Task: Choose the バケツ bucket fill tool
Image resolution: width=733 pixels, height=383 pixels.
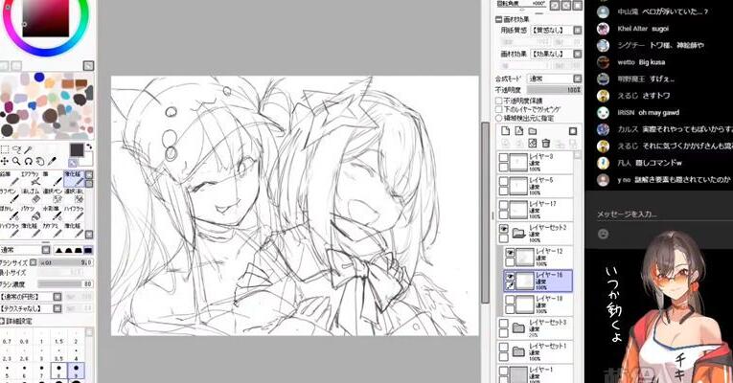Action: [x=34, y=214]
